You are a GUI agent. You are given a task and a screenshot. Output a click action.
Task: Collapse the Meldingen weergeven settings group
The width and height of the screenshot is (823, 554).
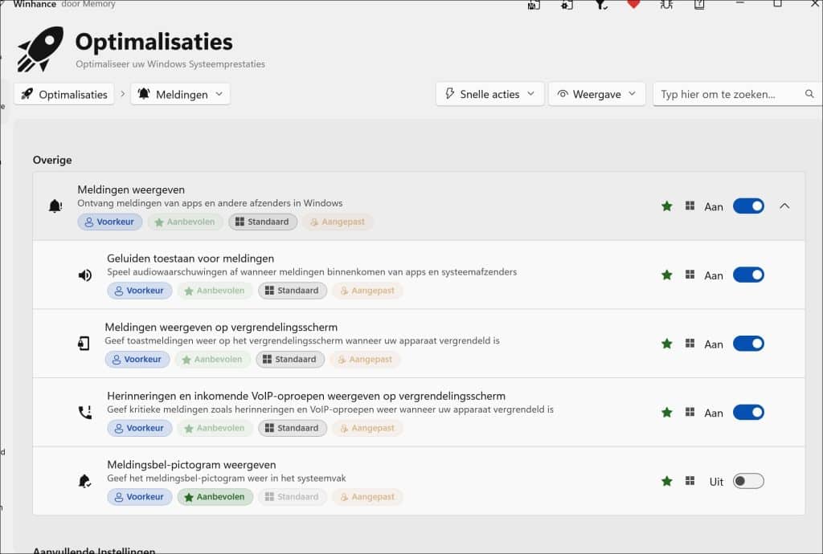[x=784, y=206]
